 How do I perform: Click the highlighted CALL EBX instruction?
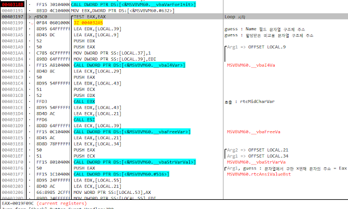coord(84,101)
